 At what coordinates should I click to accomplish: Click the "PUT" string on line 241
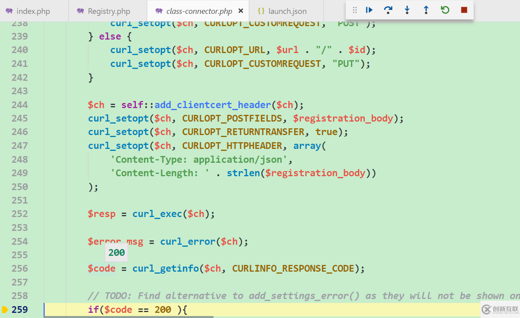346,64
